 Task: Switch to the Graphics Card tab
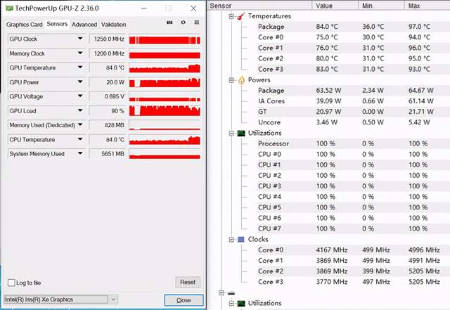click(25, 25)
